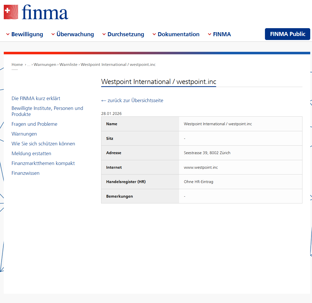Image resolution: width=312 pixels, height=303 pixels.
Task: Open the Überwachung navigation menu
Action: (x=75, y=34)
